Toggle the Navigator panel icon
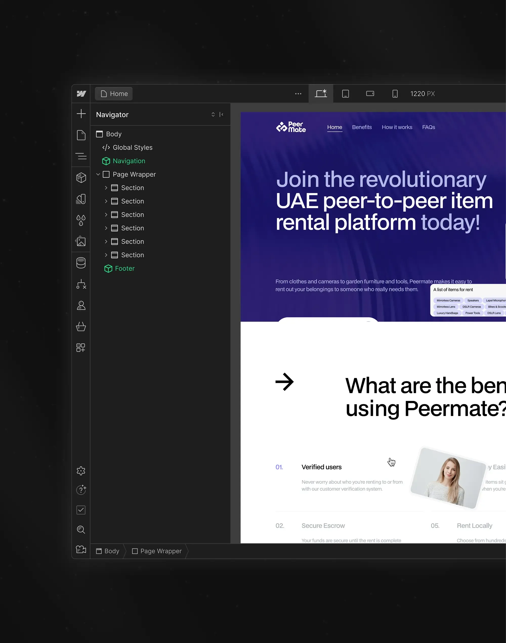The width and height of the screenshot is (506, 643). click(x=81, y=156)
